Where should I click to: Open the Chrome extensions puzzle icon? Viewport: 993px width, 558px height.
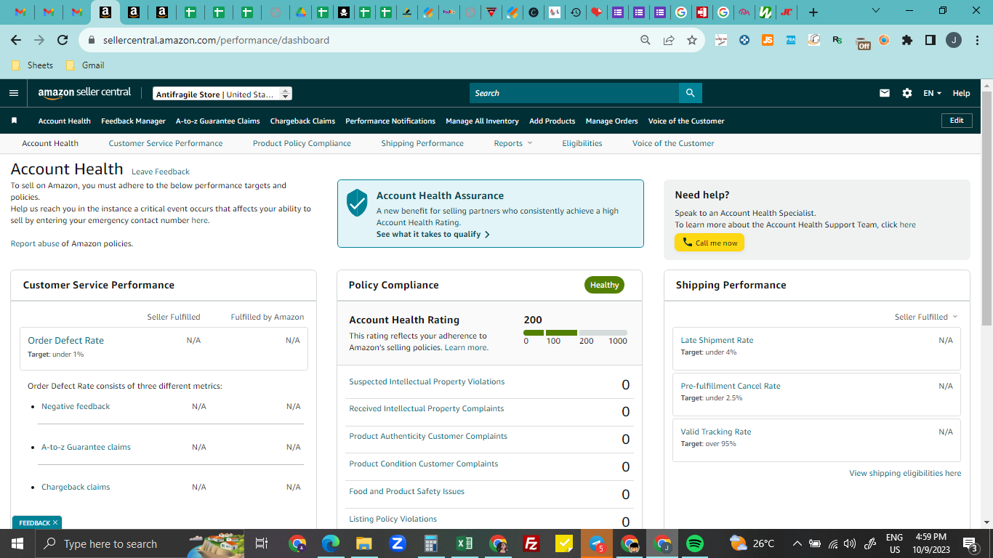pyautogui.click(x=907, y=40)
